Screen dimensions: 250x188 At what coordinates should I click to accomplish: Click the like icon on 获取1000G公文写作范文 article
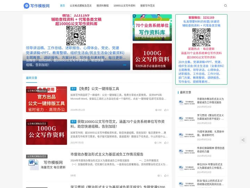(x=165, y=143)
